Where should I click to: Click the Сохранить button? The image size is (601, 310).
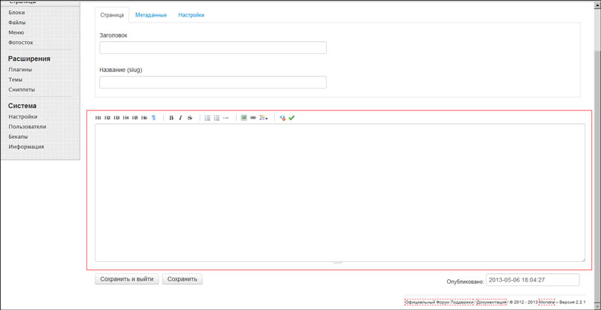(x=183, y=279)
